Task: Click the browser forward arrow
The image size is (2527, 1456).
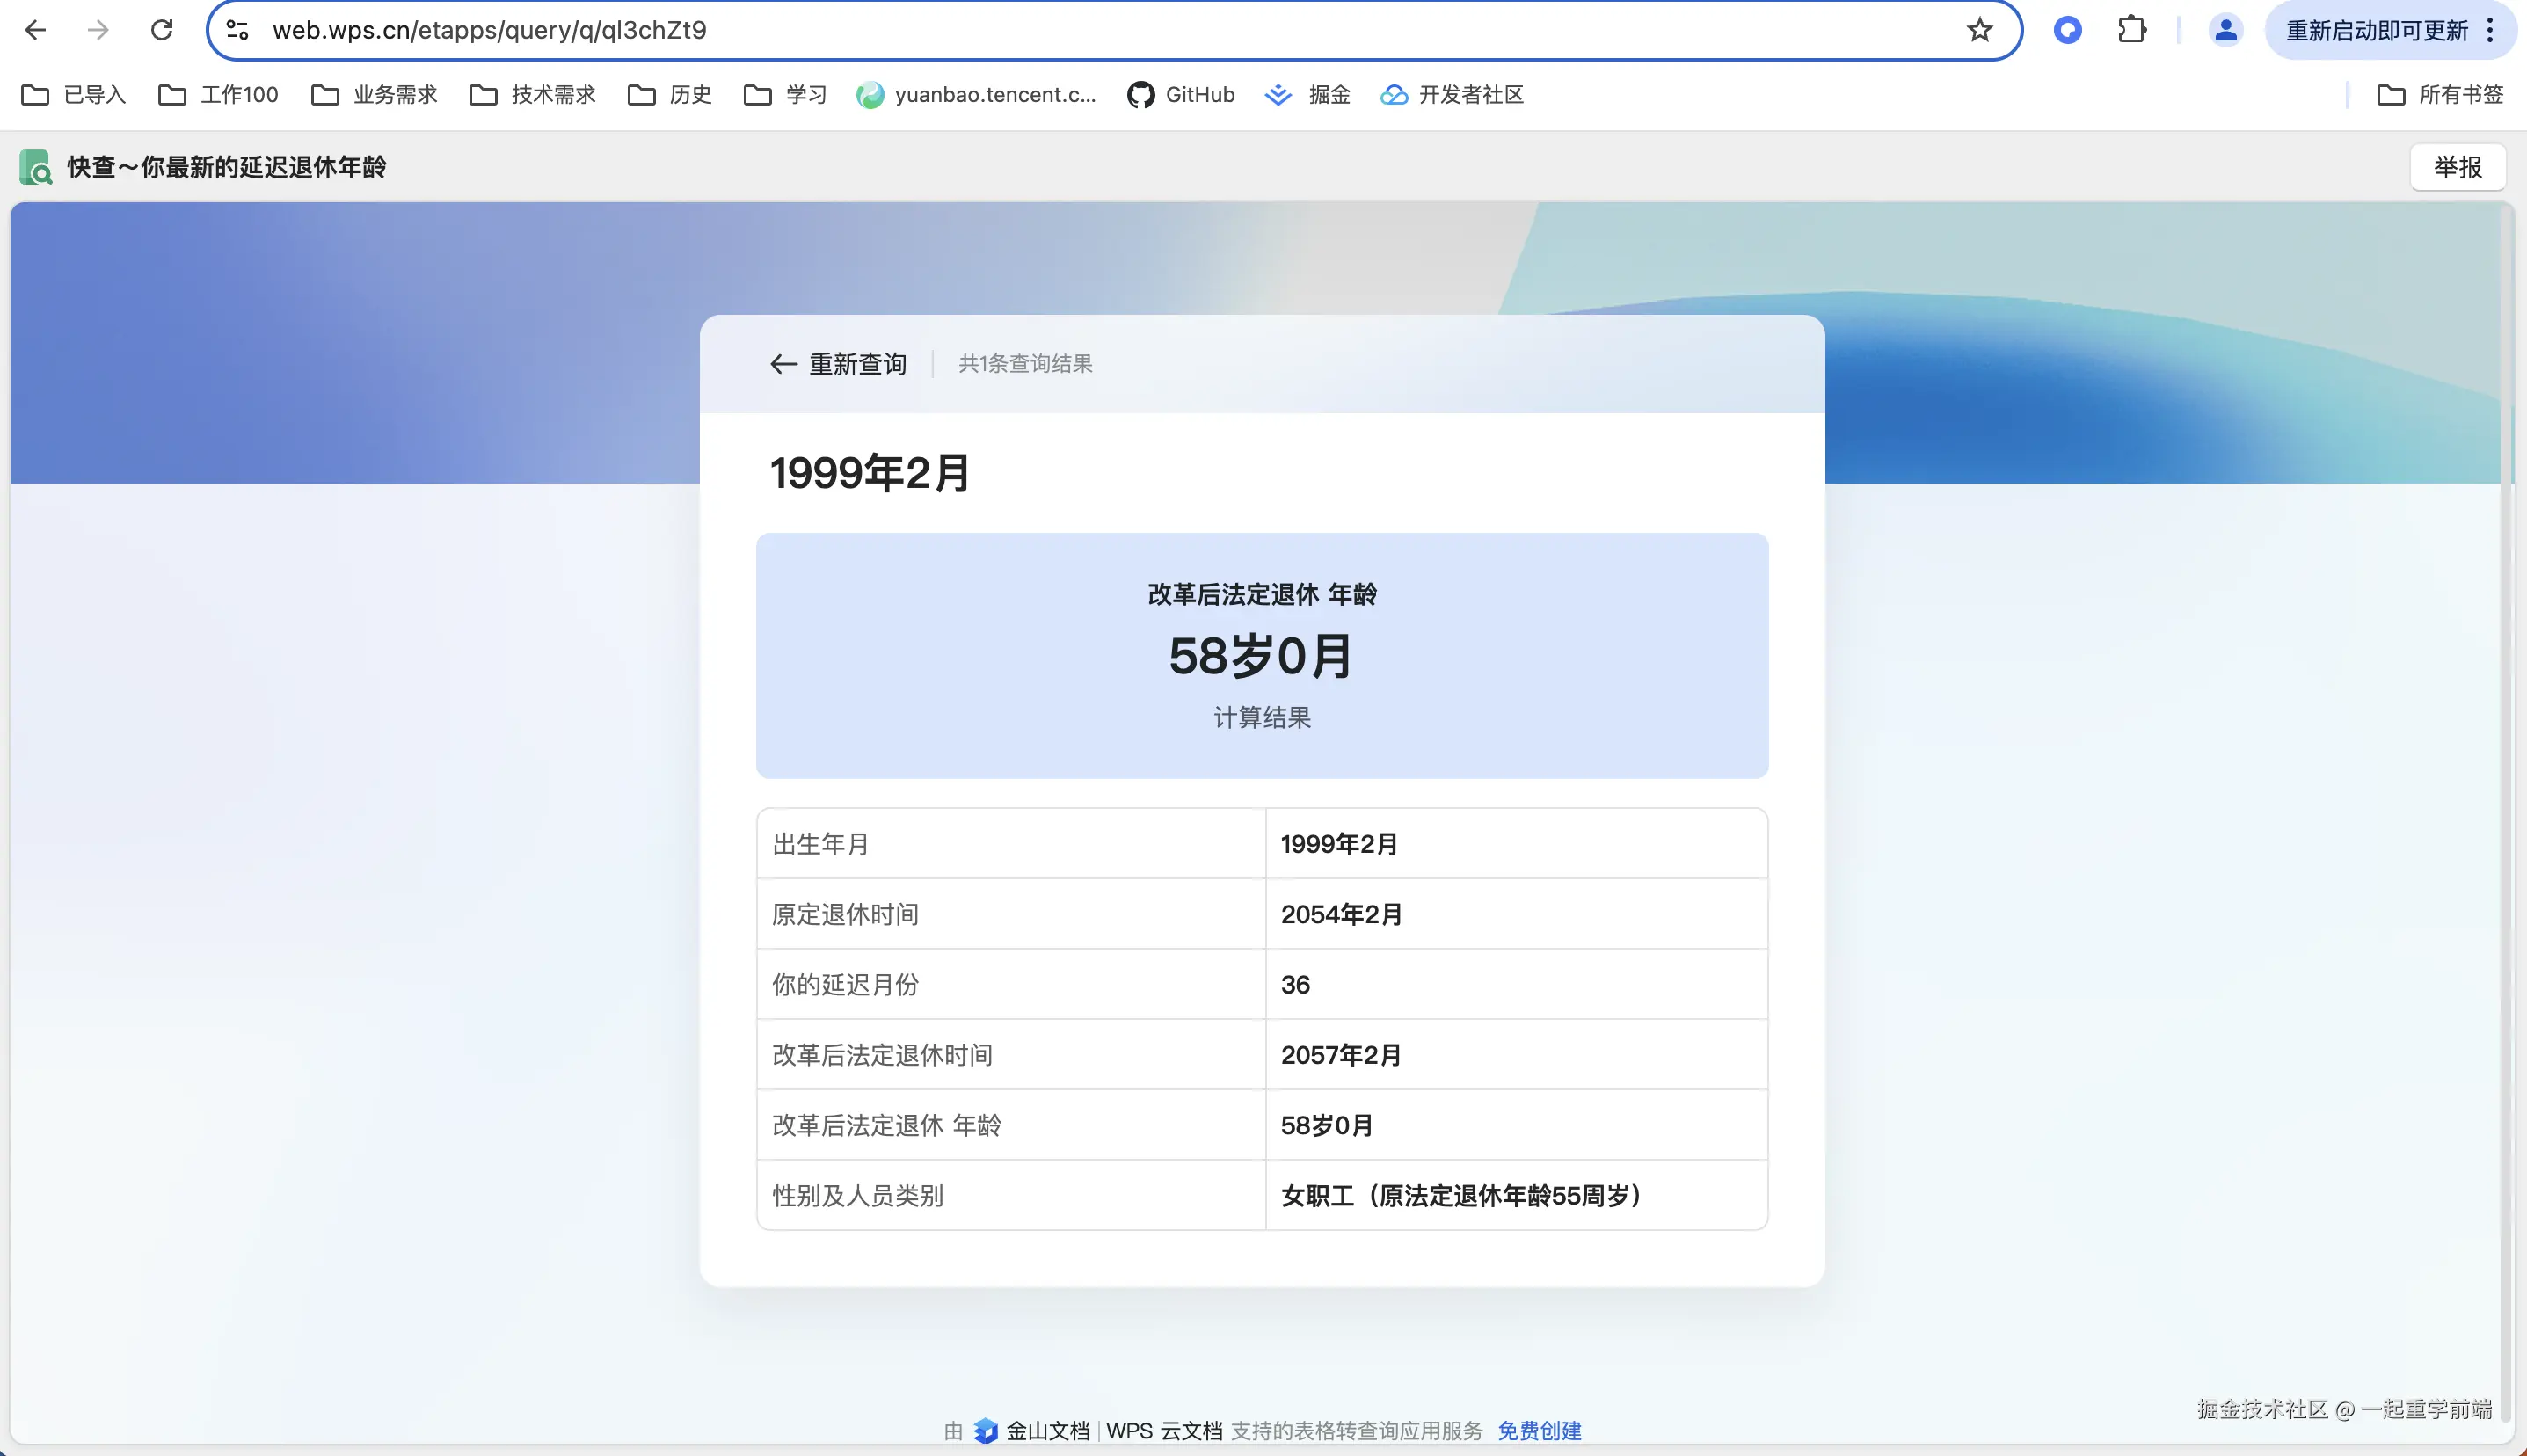Action: [x=98, y=30]
